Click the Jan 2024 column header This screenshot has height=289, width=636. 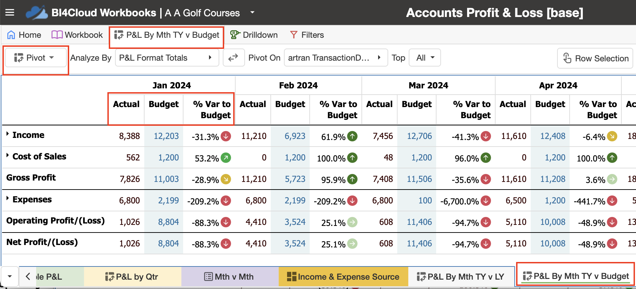click(172, 85)
